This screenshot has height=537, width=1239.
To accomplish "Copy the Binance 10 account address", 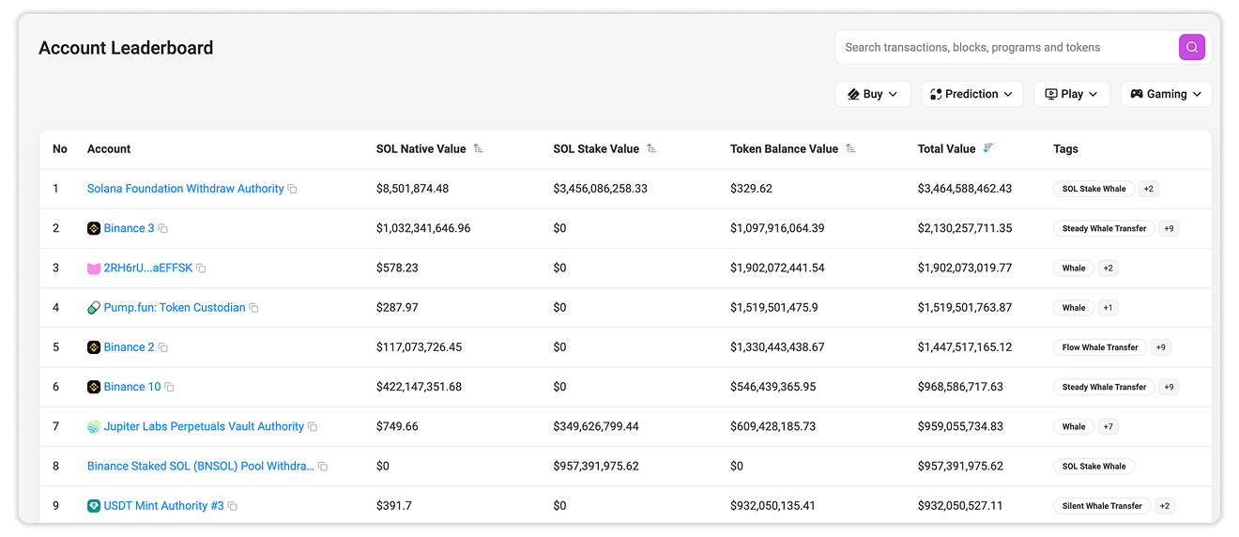I will click(x=169, y=387).
